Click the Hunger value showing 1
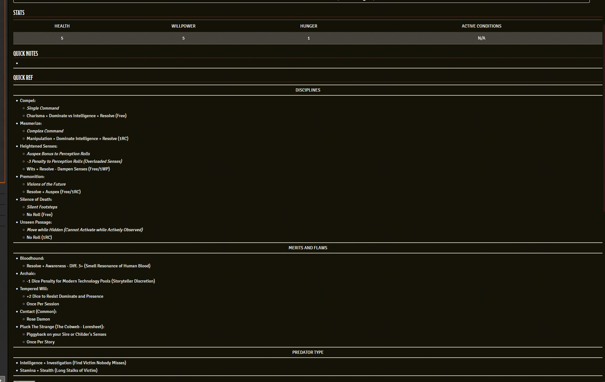The width and height of the screenshot is (605, 382). click(309, 38)
